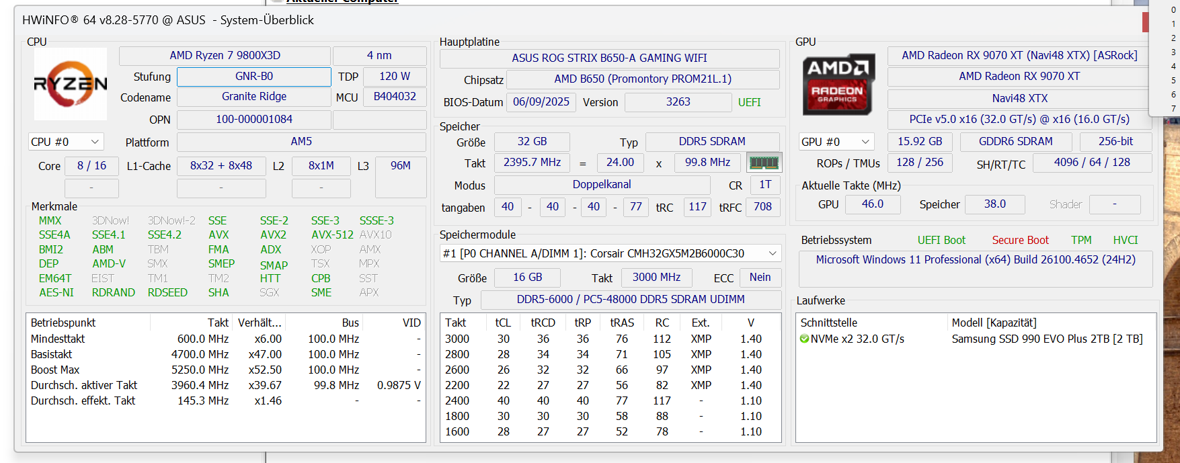Click the PCIe v5.0 x16 link field
Viewport: 1180px width, 463px height.
1019,120
